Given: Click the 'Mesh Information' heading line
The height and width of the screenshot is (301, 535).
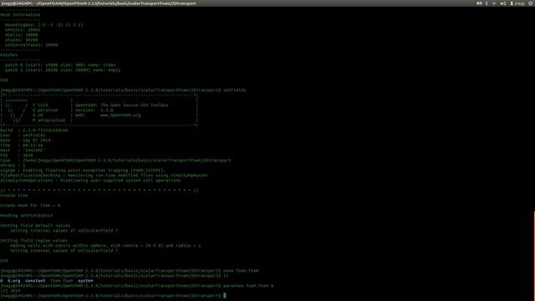Looking at the screenshot, I should tap(20, 15).
